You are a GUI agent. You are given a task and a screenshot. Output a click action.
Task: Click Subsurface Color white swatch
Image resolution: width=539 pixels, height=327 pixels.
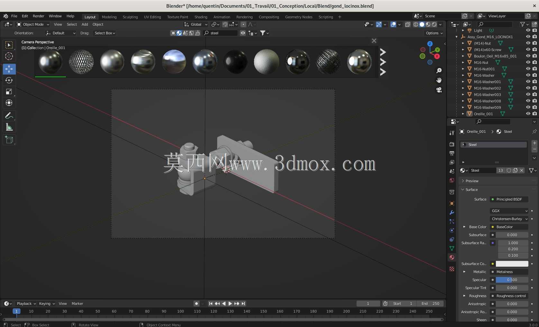tap(512, 264)
